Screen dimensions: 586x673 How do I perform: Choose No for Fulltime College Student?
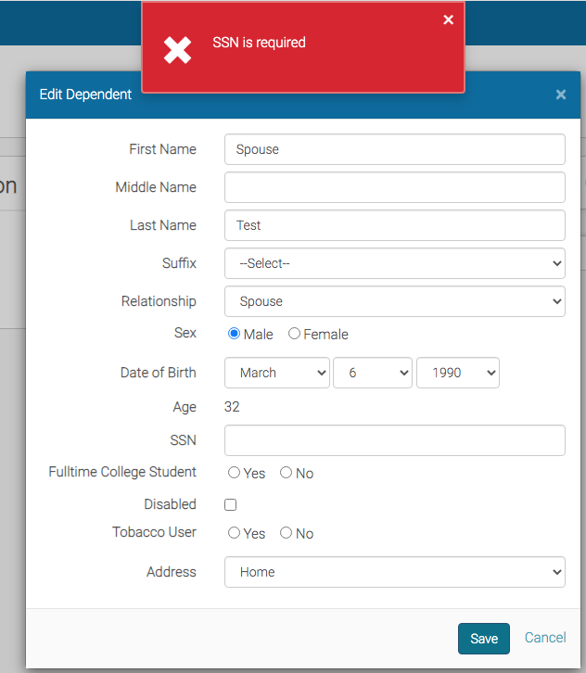coord(287,473)
